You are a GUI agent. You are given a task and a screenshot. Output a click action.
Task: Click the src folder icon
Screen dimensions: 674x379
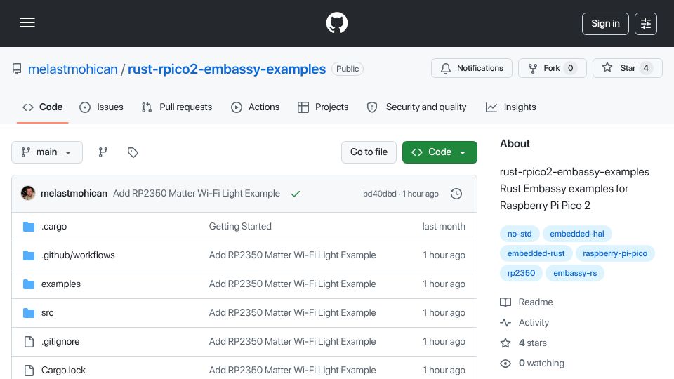point(29,313)
